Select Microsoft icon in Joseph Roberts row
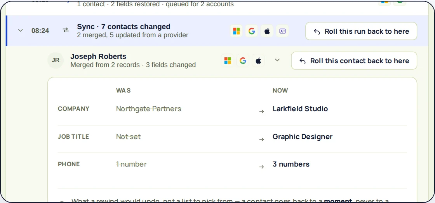435x203 pixels. pyautogui.click(x=228, y=60)
